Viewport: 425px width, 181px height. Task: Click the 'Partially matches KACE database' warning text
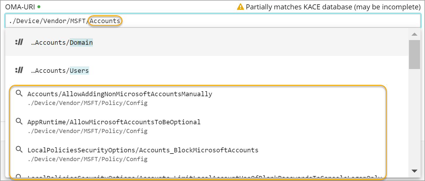pos(333,7)
